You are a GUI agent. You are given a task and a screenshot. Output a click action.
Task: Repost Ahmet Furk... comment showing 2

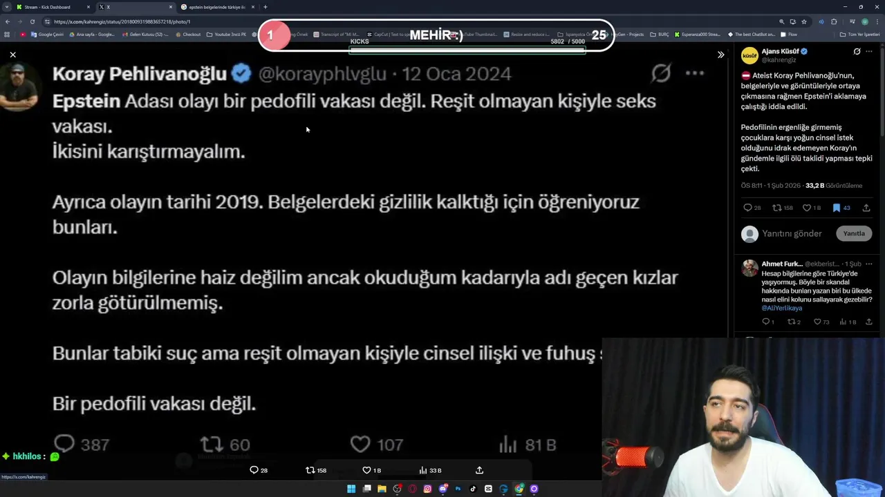click(x=794, y=322)
